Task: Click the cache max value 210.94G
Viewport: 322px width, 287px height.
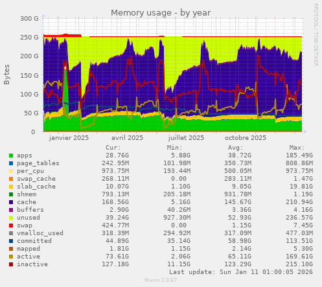Action: tap(299, 202)
